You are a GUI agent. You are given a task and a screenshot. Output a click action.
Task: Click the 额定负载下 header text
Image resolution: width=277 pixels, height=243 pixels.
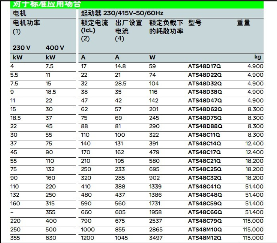(x=166, y=23)
